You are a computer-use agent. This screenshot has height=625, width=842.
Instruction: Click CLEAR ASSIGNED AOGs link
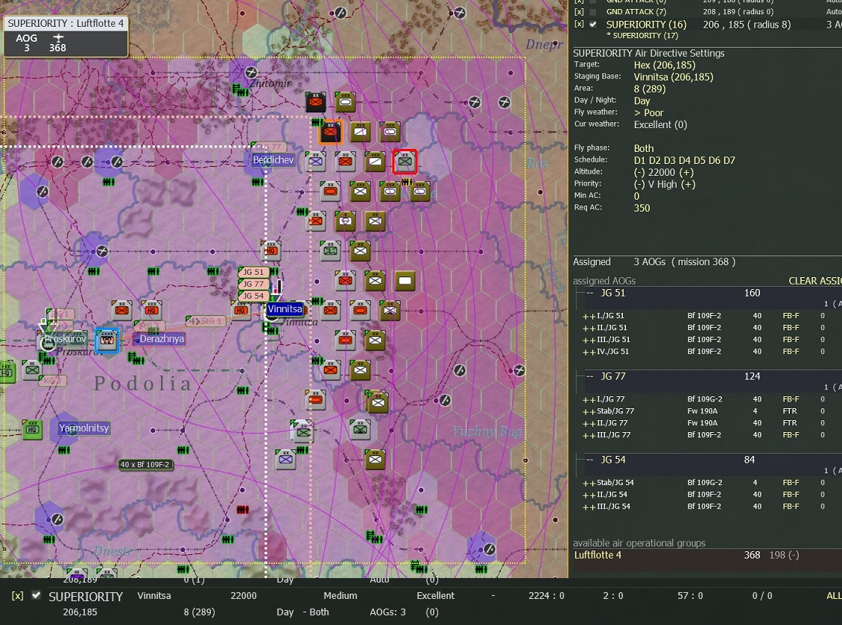pyautogui.click(x=814, y=281)
